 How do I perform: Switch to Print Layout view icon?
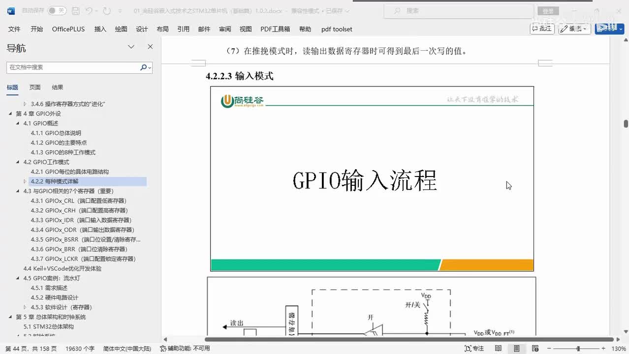pos(516,348)
